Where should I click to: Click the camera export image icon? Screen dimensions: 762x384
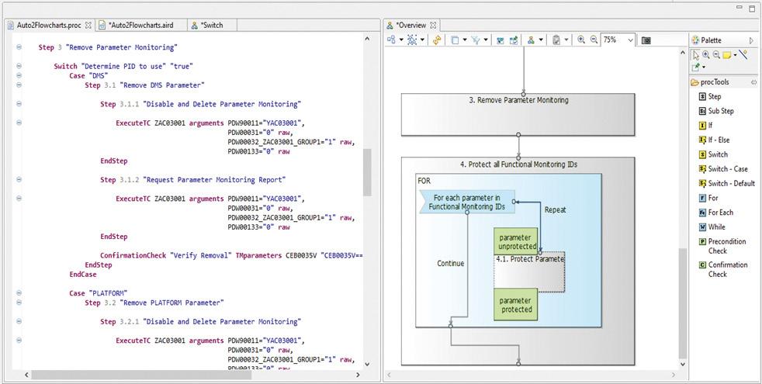tap(646, 40)
